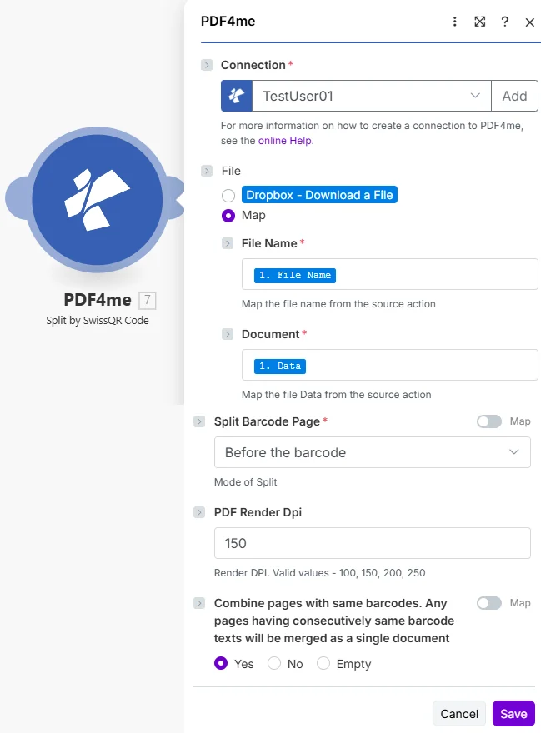Expand the Document field info arrow
541x733 pixels.
(x=228, y=334)
